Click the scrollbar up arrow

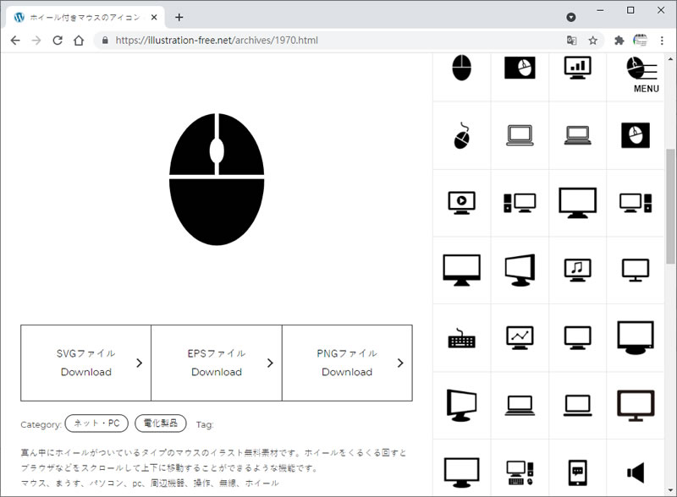pos(670,58)
